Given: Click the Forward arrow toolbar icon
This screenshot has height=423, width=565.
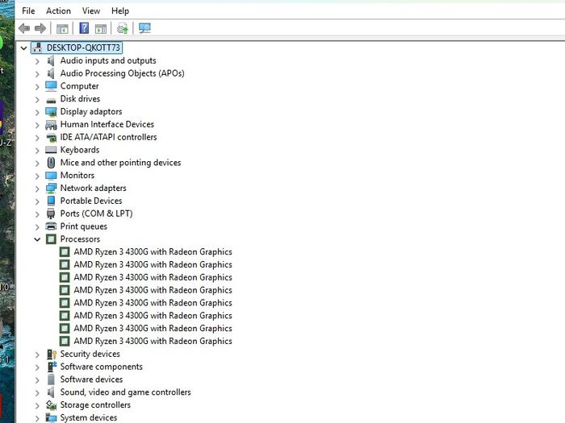Looking at the screenshot, I should [x=40, y=28].
